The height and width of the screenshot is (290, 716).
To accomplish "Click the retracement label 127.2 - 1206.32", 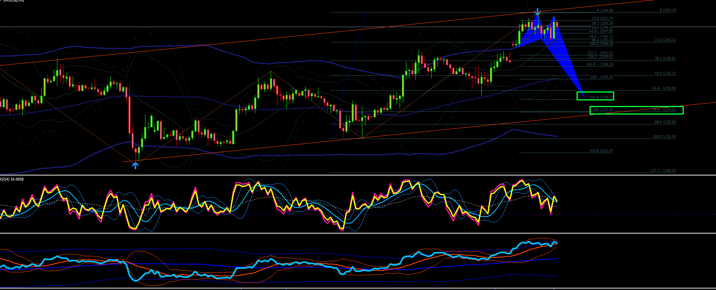I will [663, 171].
